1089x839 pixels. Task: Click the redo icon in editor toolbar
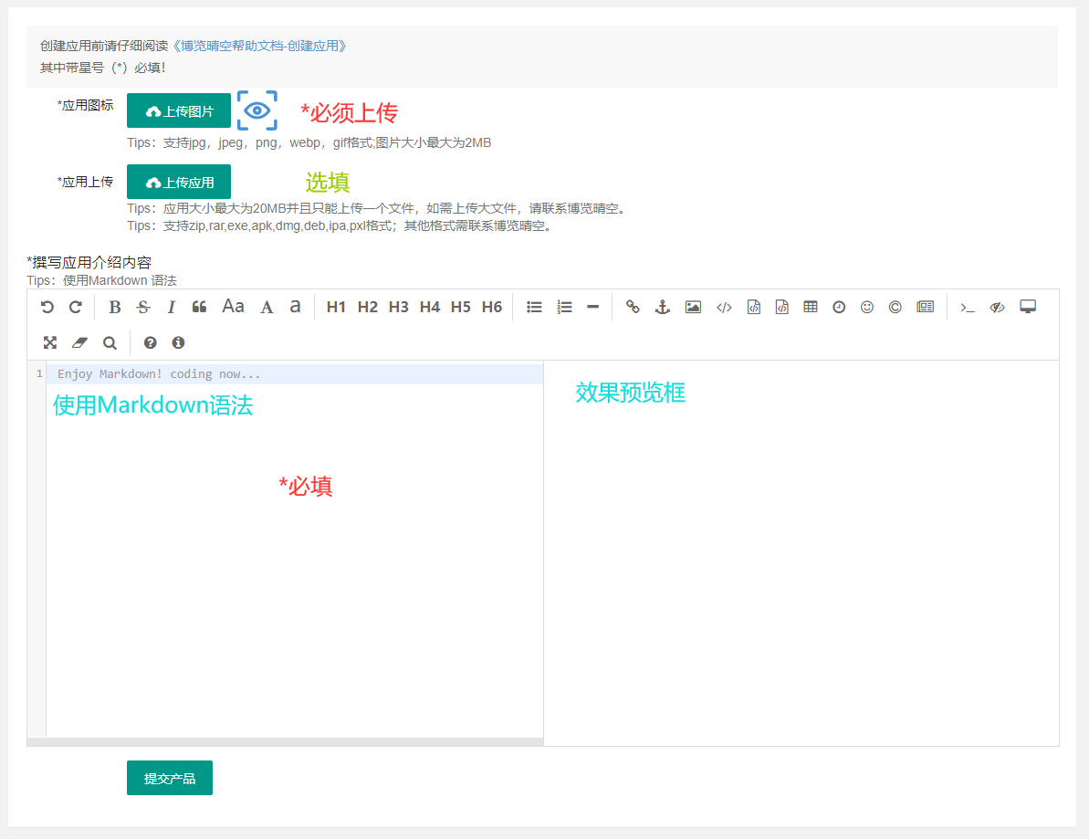tap(76, 307)
